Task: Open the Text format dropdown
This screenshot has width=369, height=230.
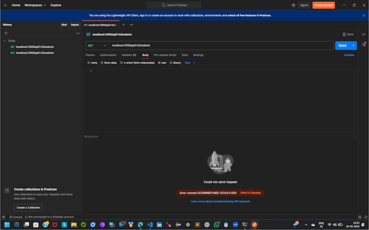Action: (x=190, y=63)
